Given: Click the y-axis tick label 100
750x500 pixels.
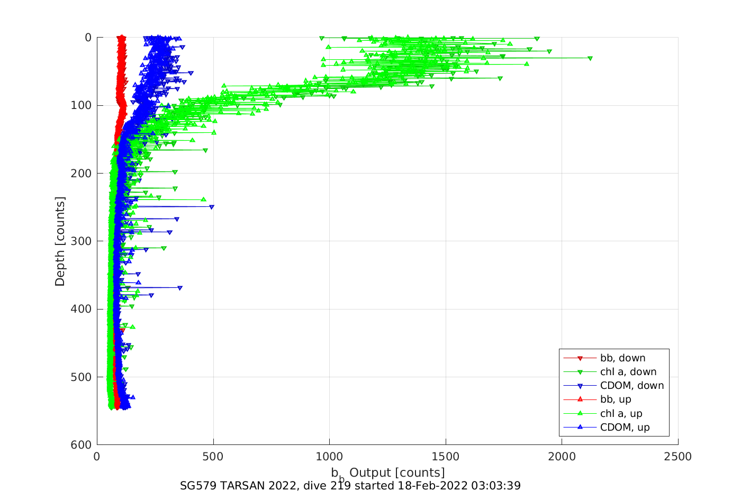Looking at the screenshot, I should pos(82,105).
